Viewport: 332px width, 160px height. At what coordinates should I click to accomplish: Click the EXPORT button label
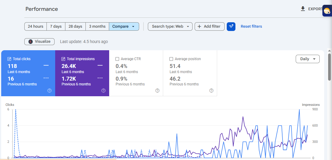[315, 9]
